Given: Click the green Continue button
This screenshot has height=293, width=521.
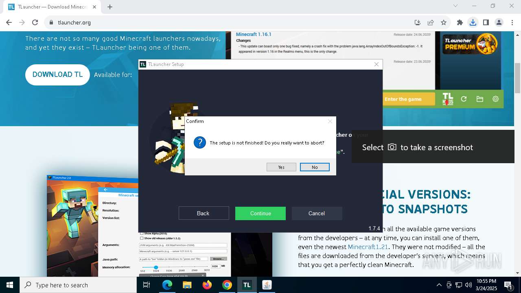Looking at the screenshot, I should pos(260,213).
